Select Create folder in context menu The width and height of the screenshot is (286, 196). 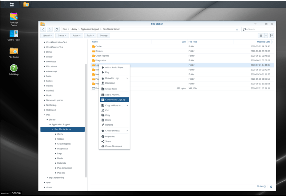(114, 89)
